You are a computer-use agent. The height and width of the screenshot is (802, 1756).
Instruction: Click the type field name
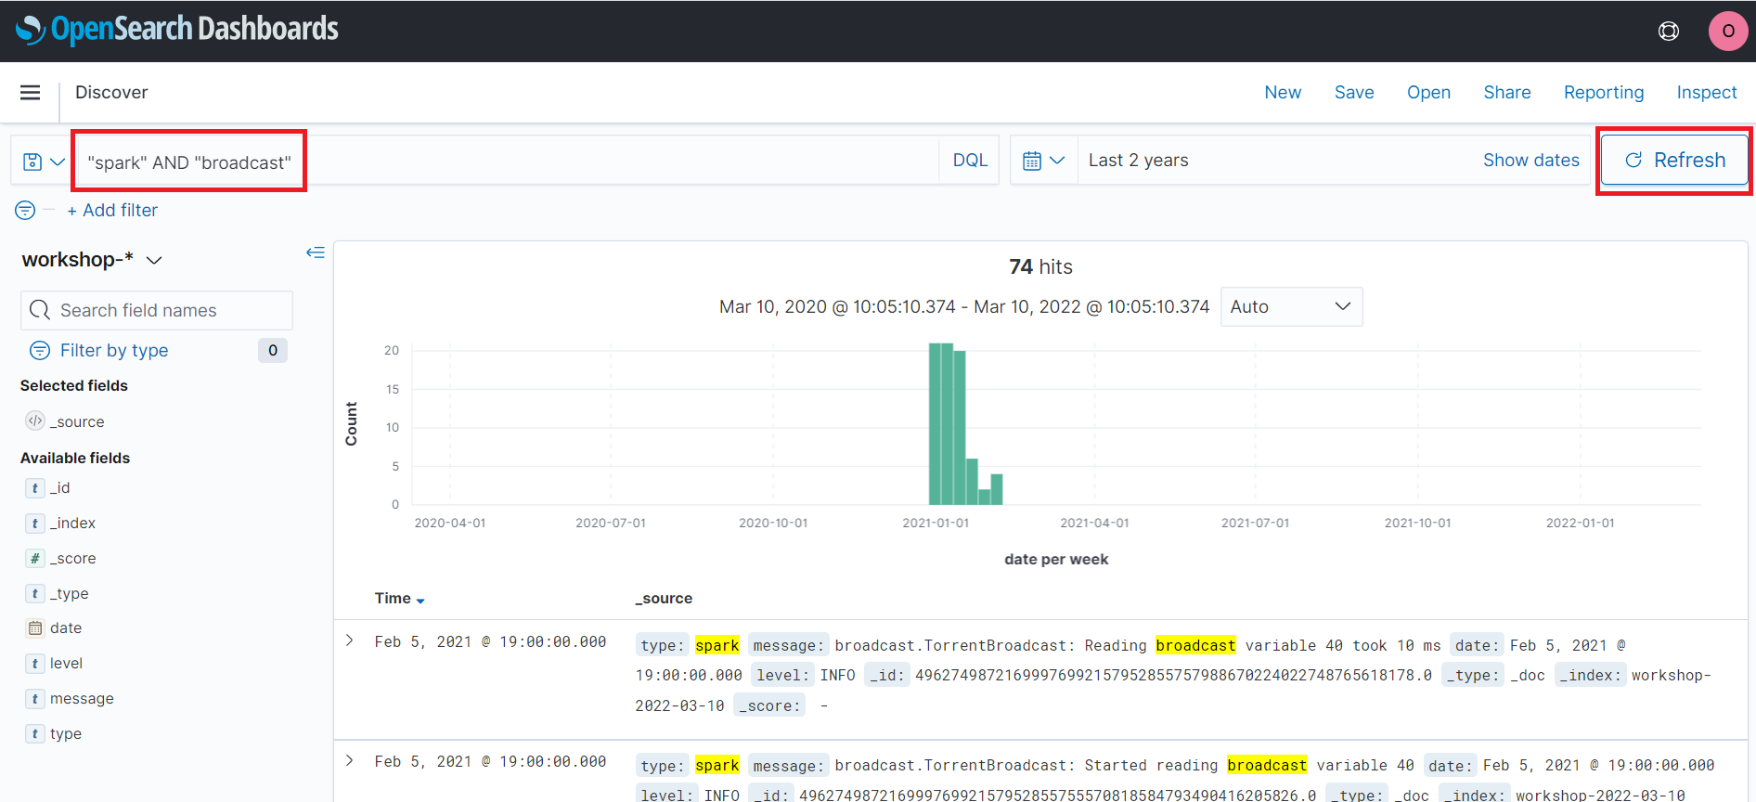[66, 734]
